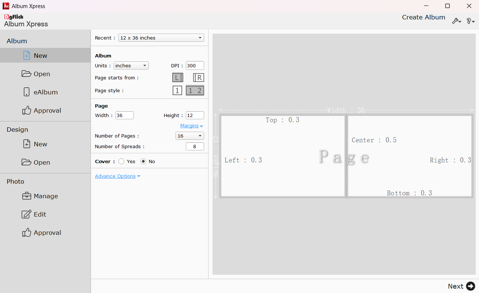The height and width of the screenshot is (293, 479).
Task: Set page to start from Left
Action: click(178, 78)
